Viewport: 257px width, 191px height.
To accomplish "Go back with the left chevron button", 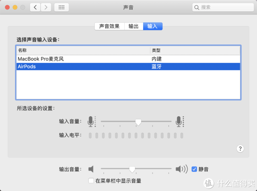I will (x=35, y=7).
